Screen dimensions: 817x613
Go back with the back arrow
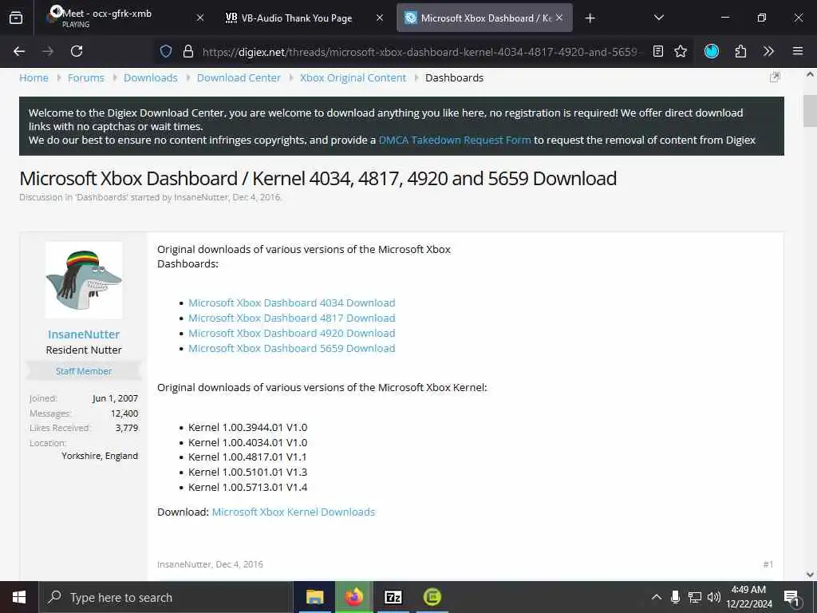(x=19, y=51)
